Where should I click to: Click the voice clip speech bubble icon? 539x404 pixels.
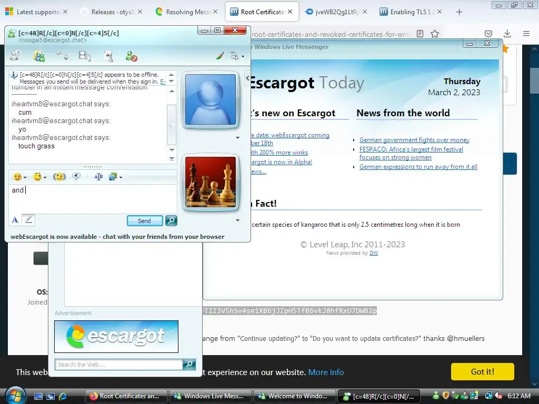76,177
